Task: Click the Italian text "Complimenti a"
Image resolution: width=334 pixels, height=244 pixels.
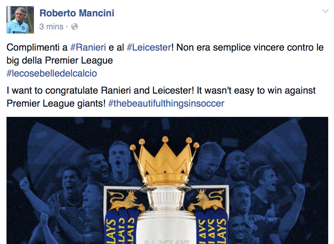Action: tap(37, 48)
